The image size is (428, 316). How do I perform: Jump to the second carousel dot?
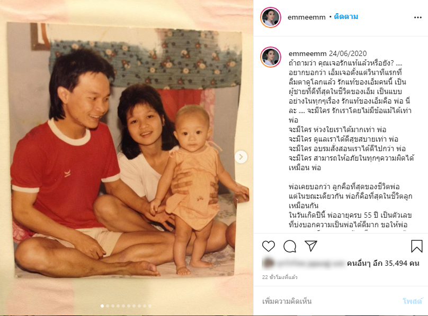[x=108, y=306]
